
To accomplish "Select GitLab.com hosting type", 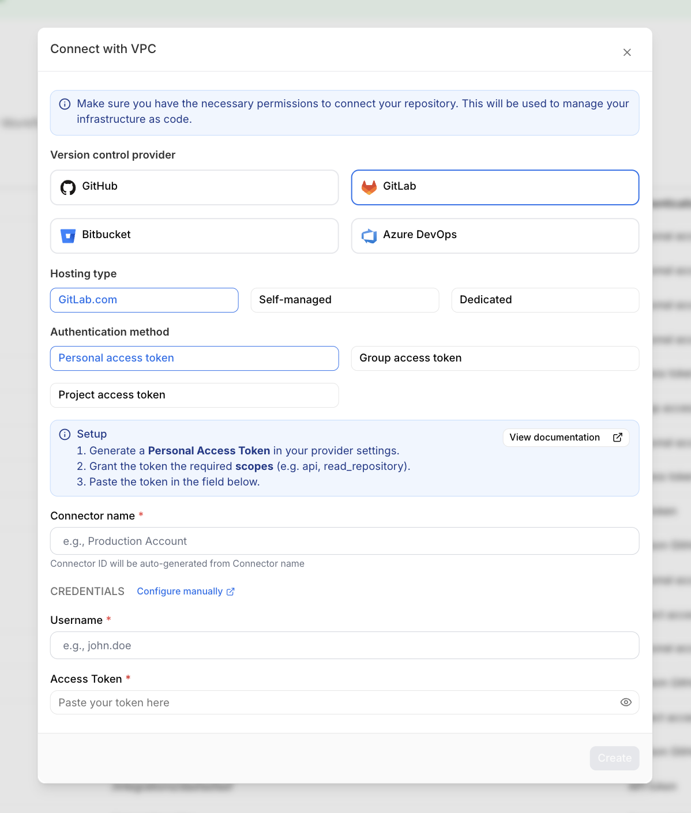I will 144,300.
